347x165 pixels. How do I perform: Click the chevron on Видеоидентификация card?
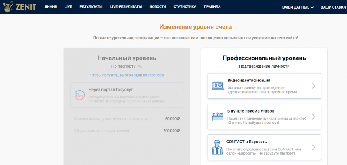[314, 86]
